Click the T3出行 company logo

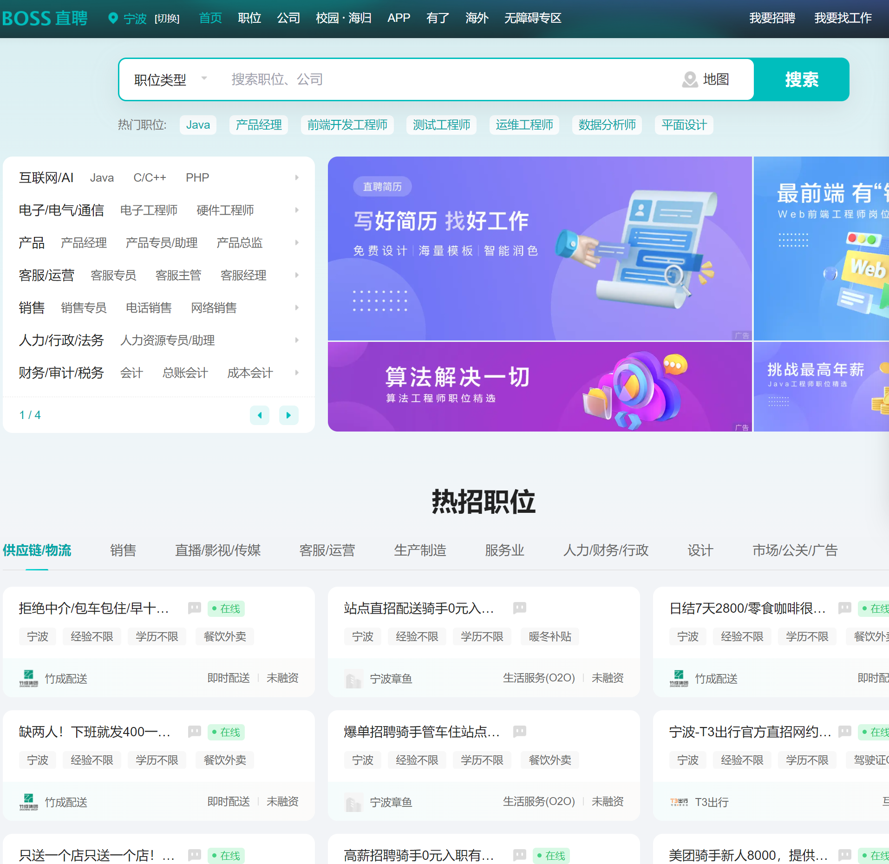point(679,802)
